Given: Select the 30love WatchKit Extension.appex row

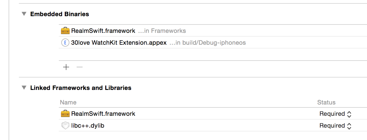Looking at the screenshot, I should pyautogui.click(x=119, y=43).
